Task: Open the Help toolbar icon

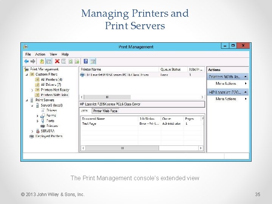Action: pos(86,61)
